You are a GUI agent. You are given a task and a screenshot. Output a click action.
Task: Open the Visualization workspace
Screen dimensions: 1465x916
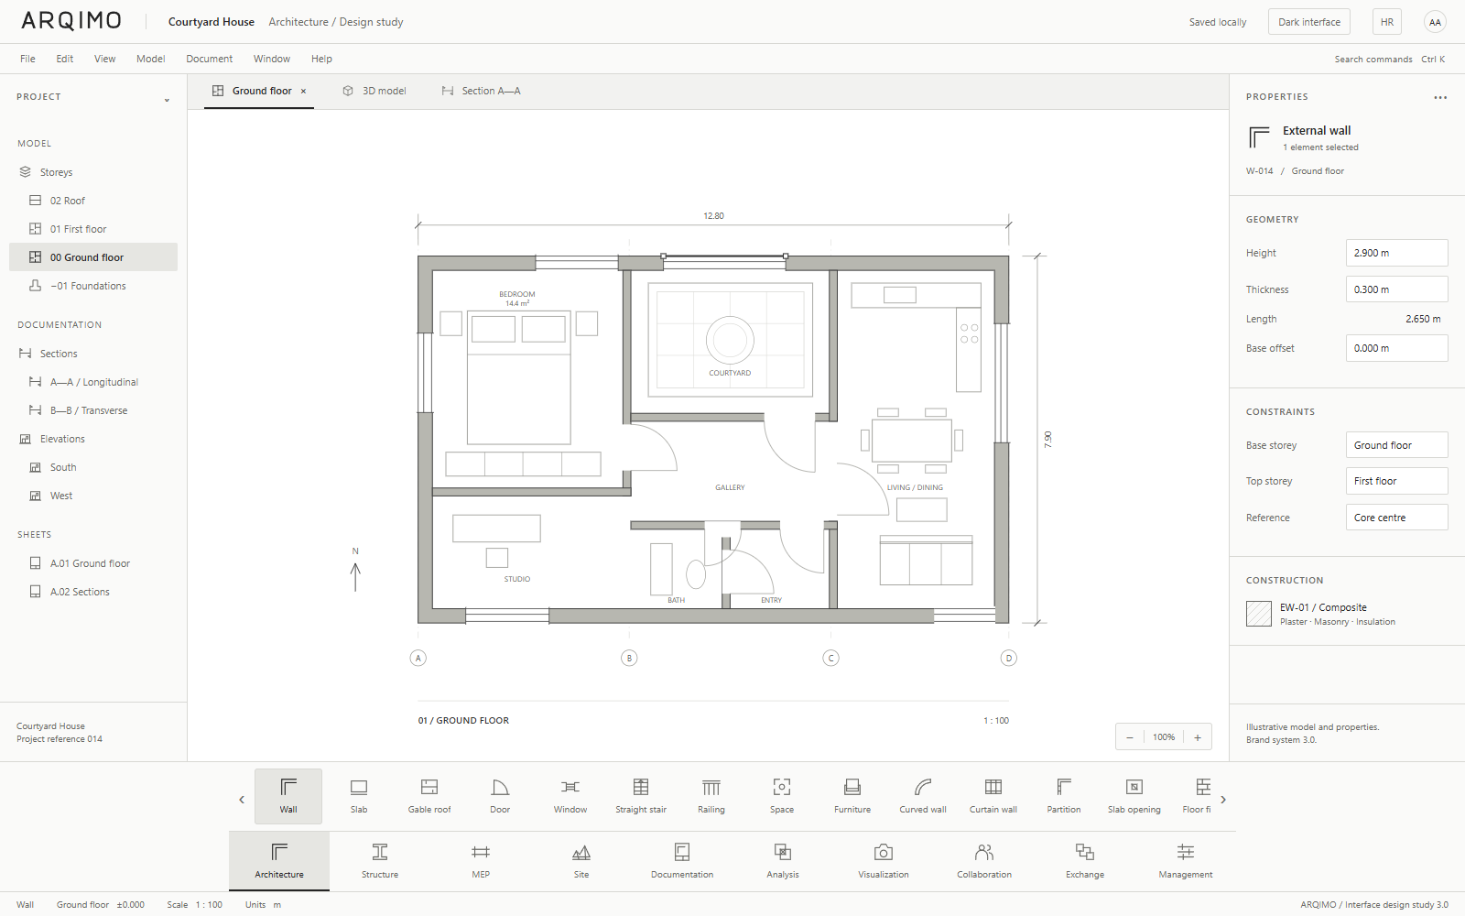tap(884, 861)
